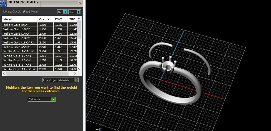
Task: Click the 1.87 DWT value
Action: coord(58,47)
